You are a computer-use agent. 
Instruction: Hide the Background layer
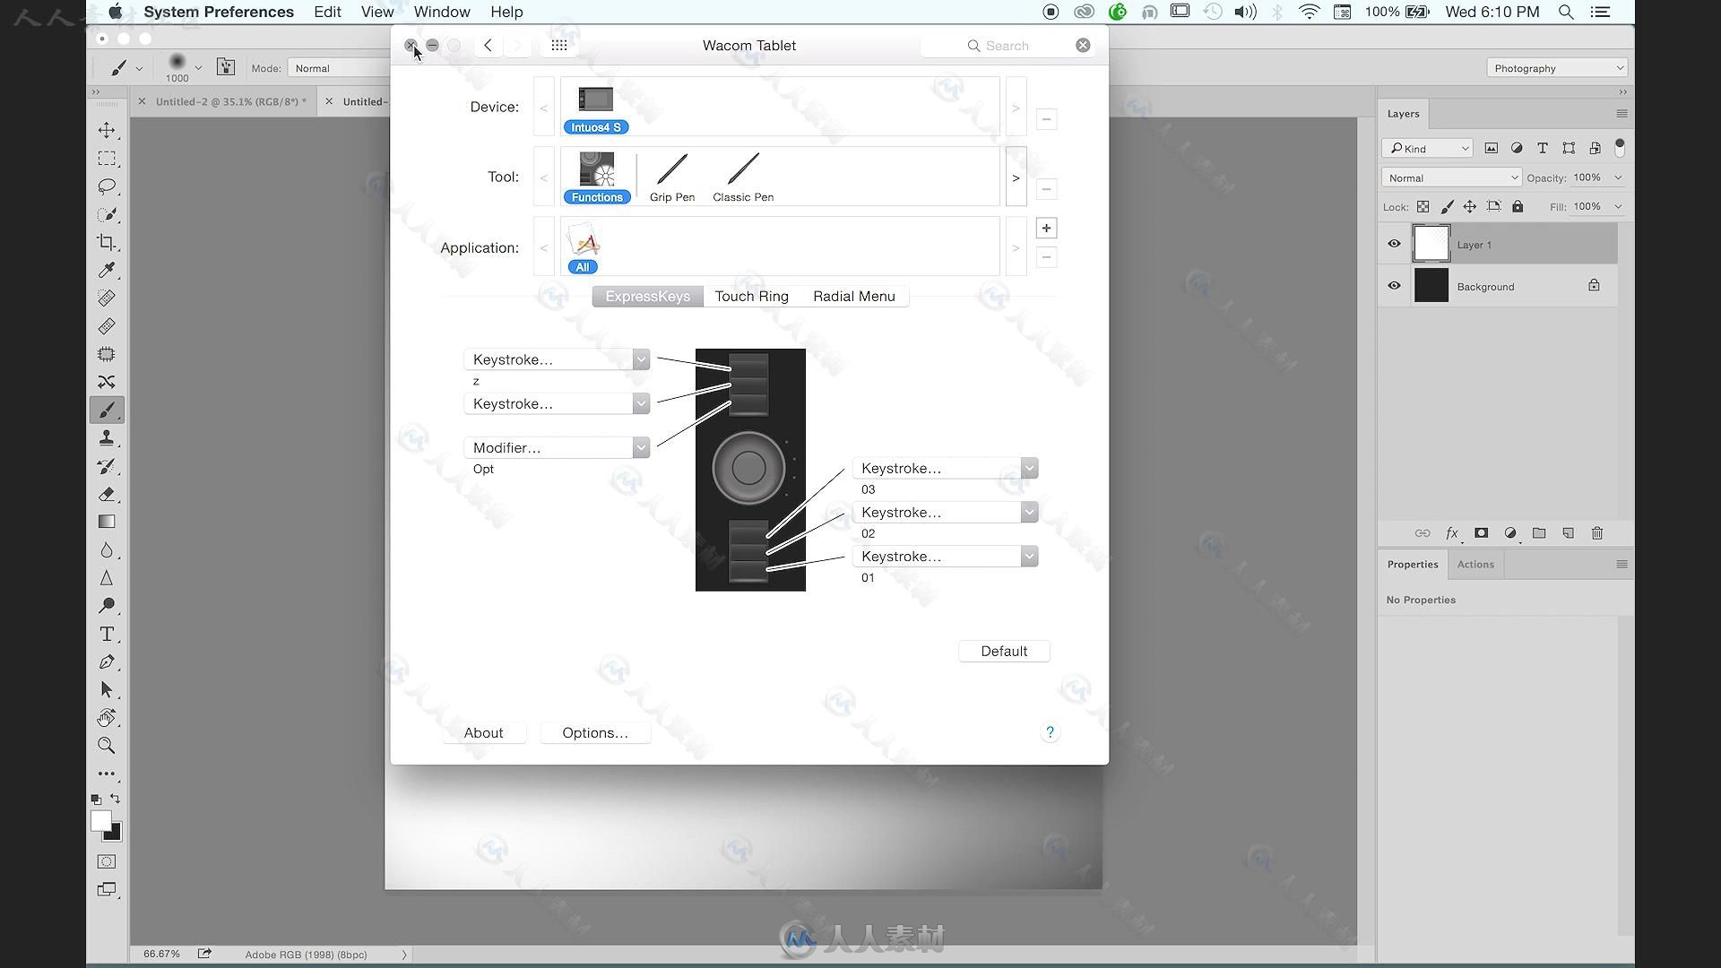pyautogui.click(x=1395, y=285)
